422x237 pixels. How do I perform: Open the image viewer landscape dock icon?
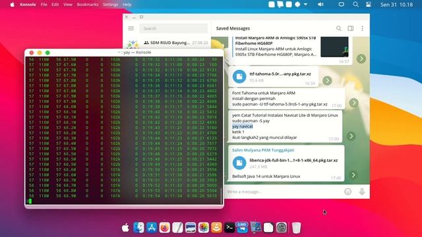pyautogui.click(x=191, y=228)
